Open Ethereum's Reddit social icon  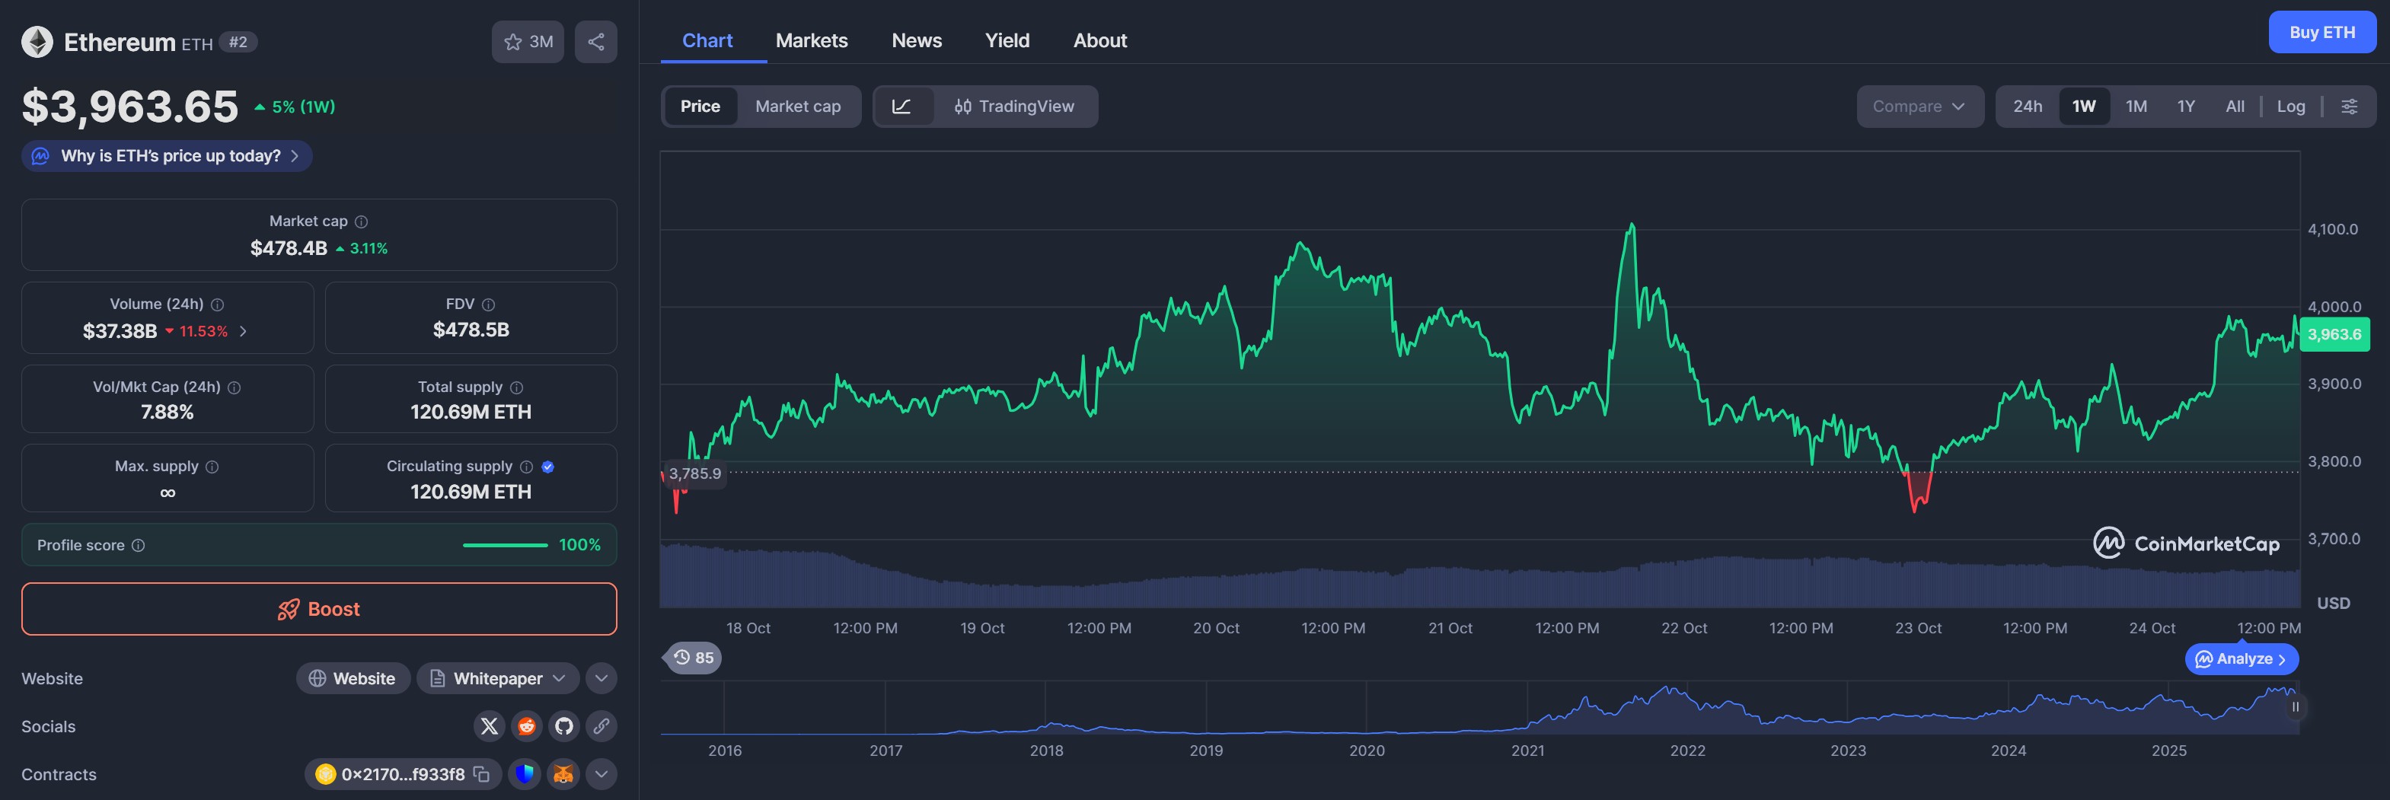[x=526, y=725]
